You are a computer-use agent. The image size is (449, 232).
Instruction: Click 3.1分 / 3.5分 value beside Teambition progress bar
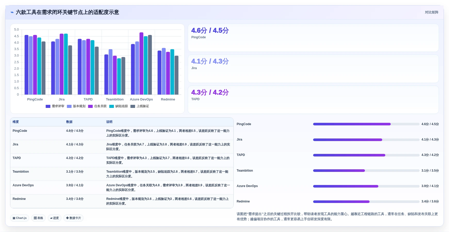pos(430,171)
